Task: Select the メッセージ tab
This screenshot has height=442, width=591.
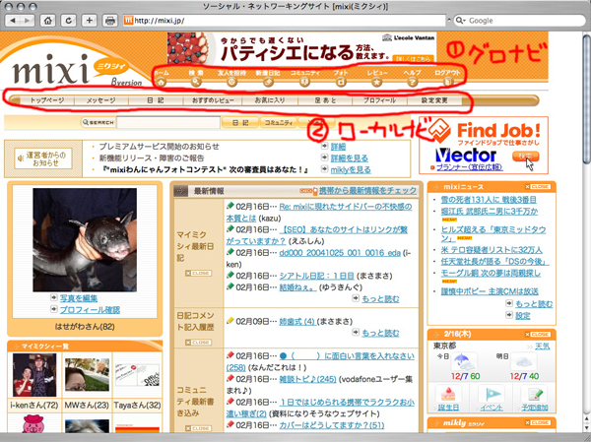Action: tap(101, 100)
